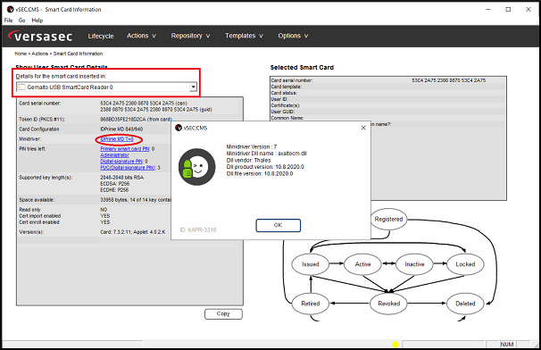Click the Actions breadcrumb link
541x350 pixels.
pyautogui.click(x=39, y=54)
